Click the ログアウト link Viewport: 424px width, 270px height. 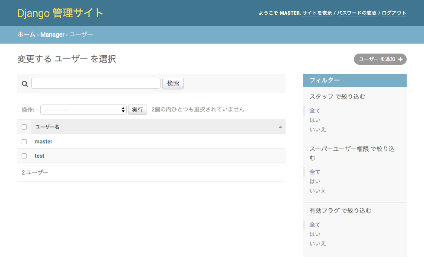(394, 13)
